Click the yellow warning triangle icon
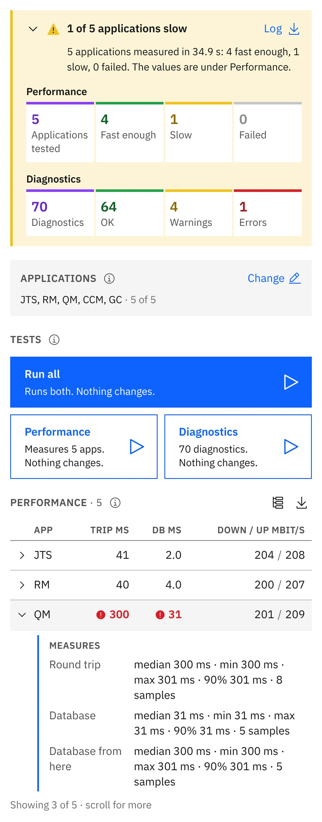Image resolution: width=322 pixels, height=822 pixels. [53, 29]
